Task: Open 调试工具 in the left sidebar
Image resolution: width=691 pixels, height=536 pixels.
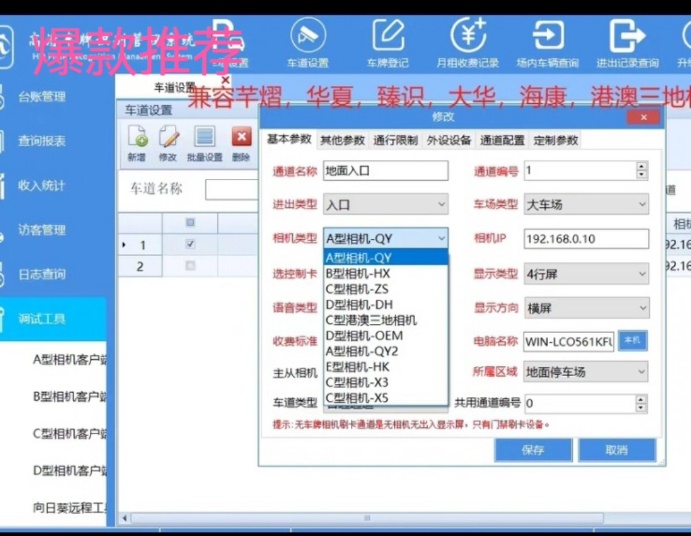Action: (x=40, y=317)
